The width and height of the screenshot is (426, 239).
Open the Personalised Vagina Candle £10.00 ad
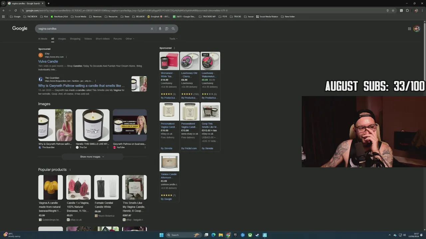tap(169, 126)
